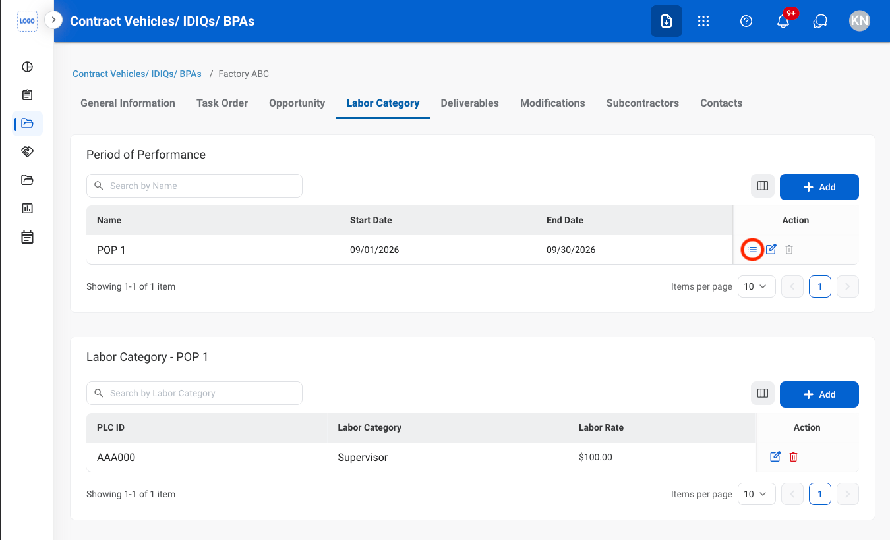
Task: Open the bar chart reports sidebar icon
Action: click(27, 208)
